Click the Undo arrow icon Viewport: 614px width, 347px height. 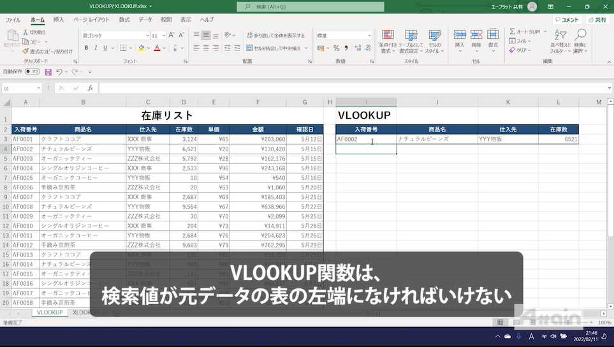tap(59, 71)
